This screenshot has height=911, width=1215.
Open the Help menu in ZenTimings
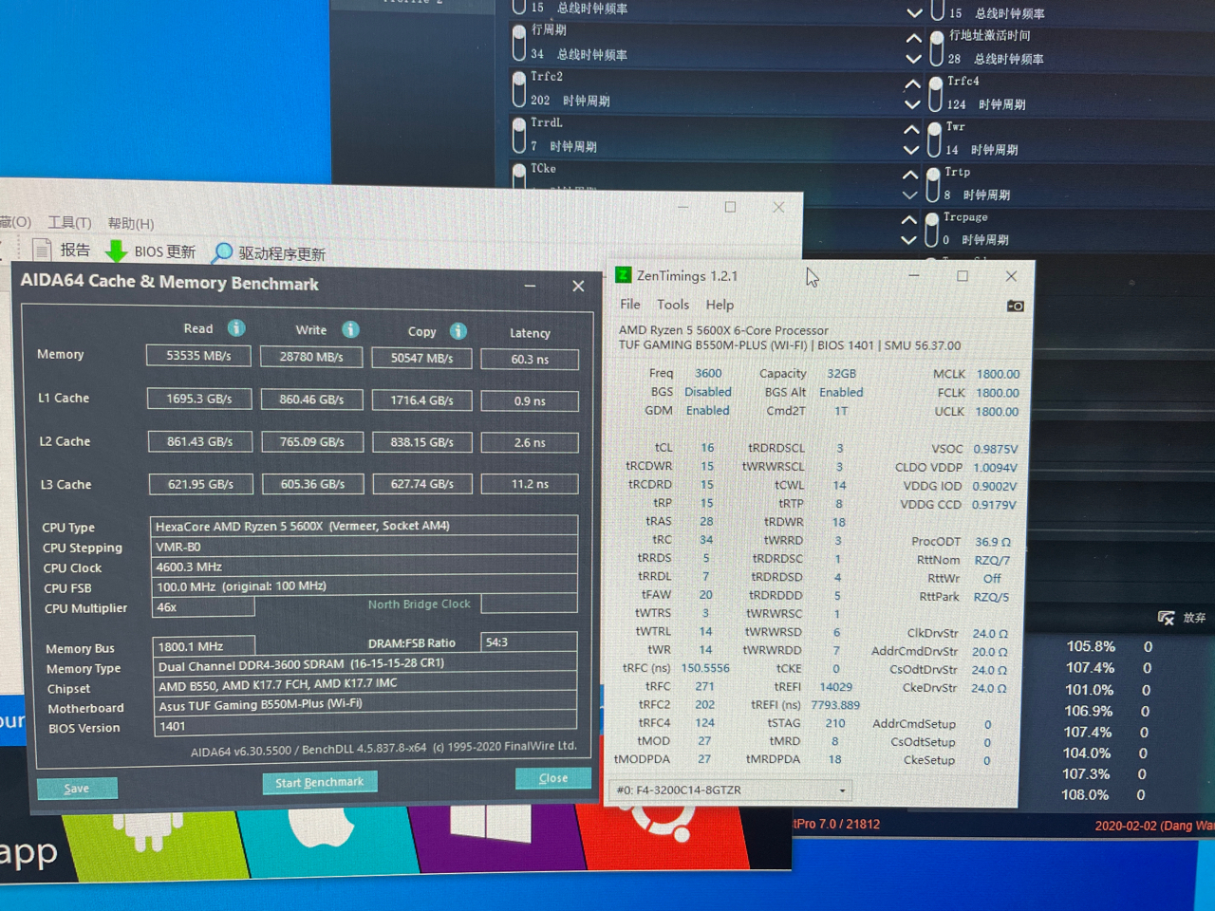(x=720, y=305)
